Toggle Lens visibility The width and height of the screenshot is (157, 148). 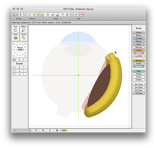[139, 44]
